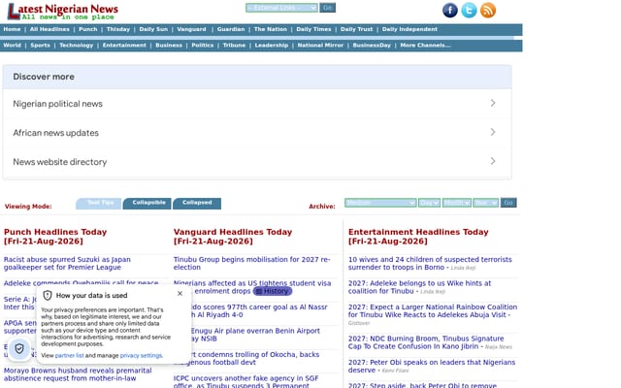Open 10 wives and 24 children headline
The image size is (621, 388).
(x=430, y=263)
